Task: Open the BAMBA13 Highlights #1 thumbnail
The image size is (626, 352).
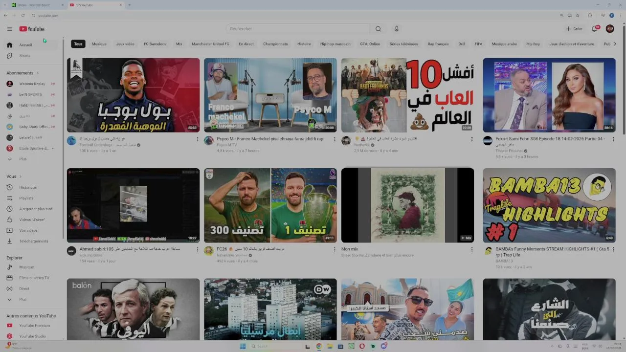Action: (549, 205)
